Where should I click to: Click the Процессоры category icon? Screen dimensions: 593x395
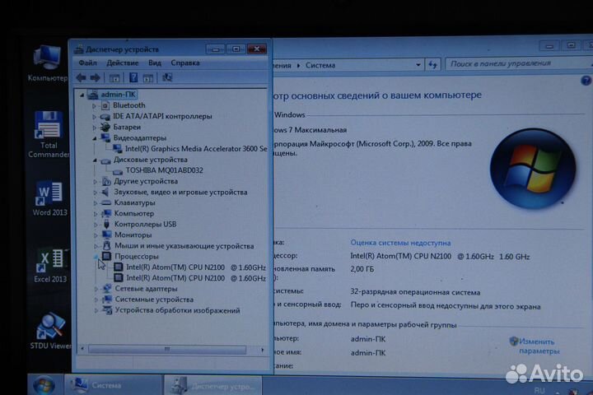106,256
